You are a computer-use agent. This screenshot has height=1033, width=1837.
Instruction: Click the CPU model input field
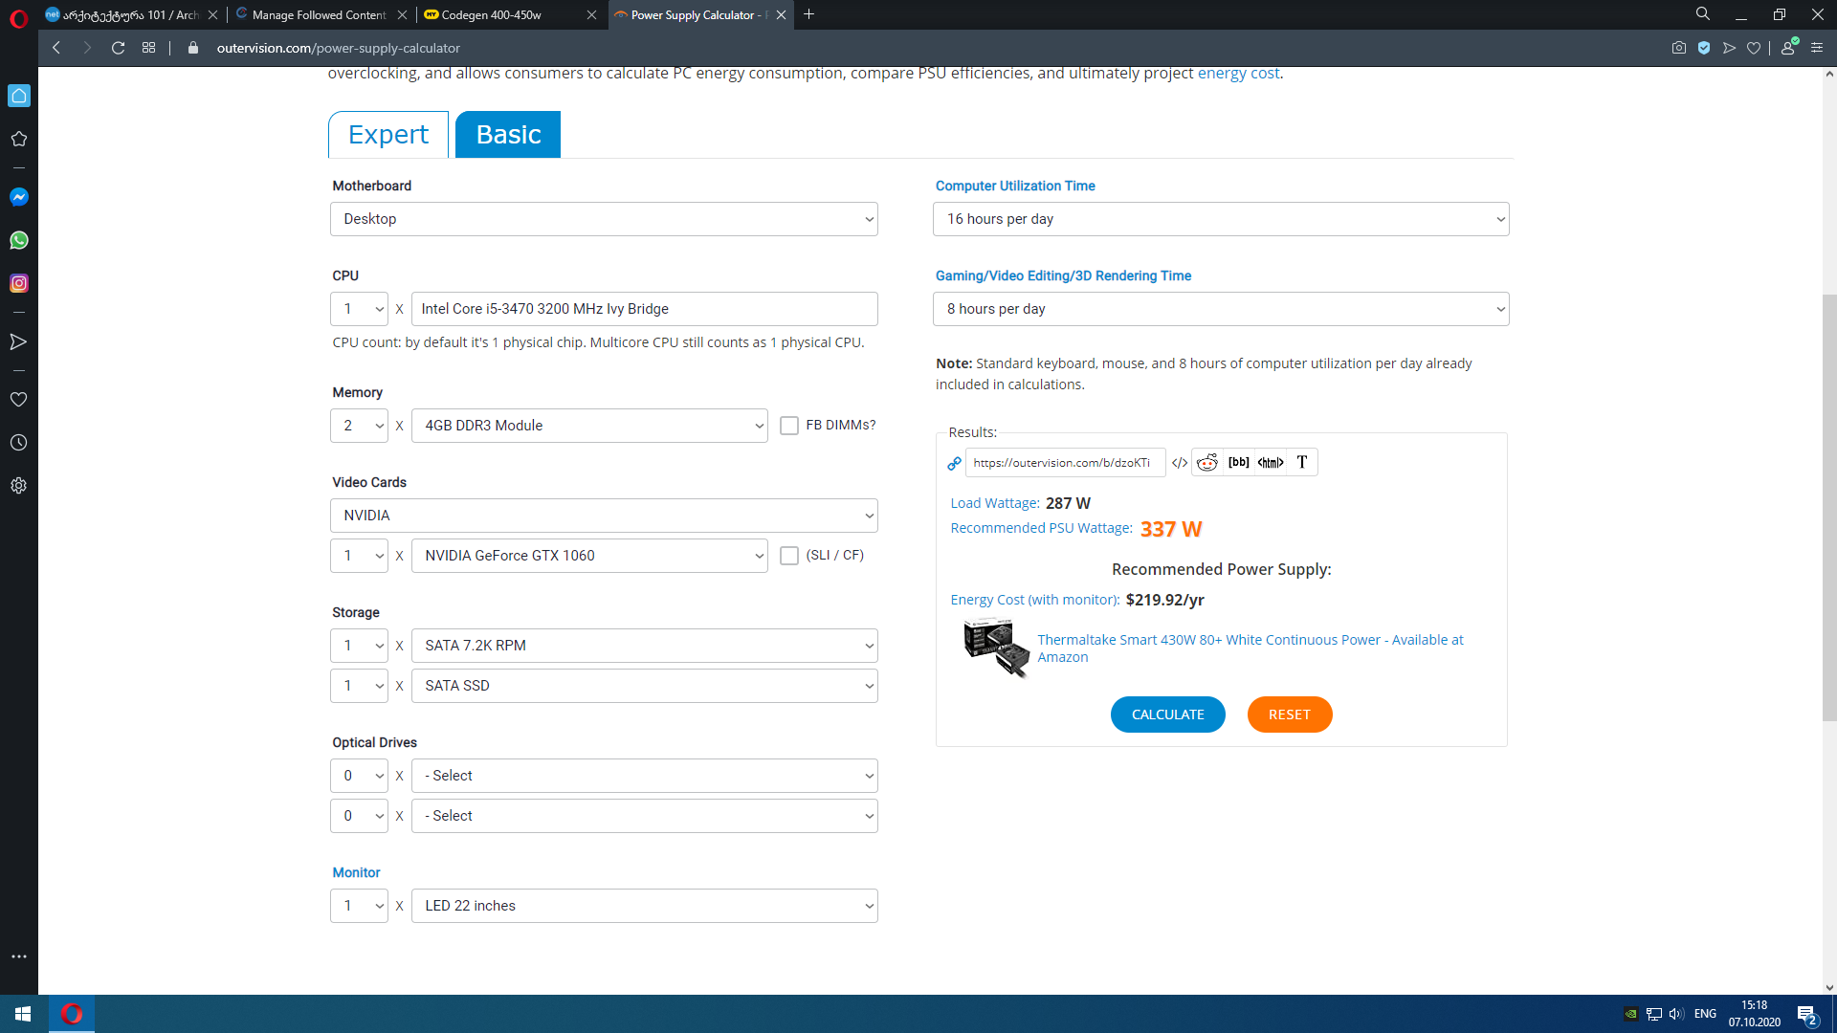(644, 309)
